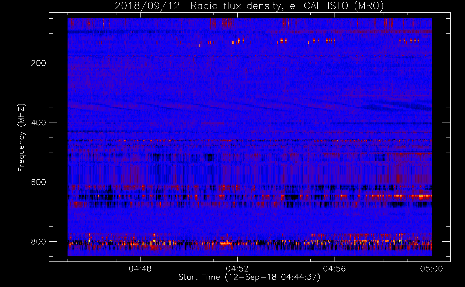
Task: Click the 04:56 time tick label
Action: pyautogui.click(x=335, y=269)
